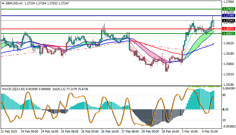Click the 27 Feb 08:00 time label

(130, 132)
